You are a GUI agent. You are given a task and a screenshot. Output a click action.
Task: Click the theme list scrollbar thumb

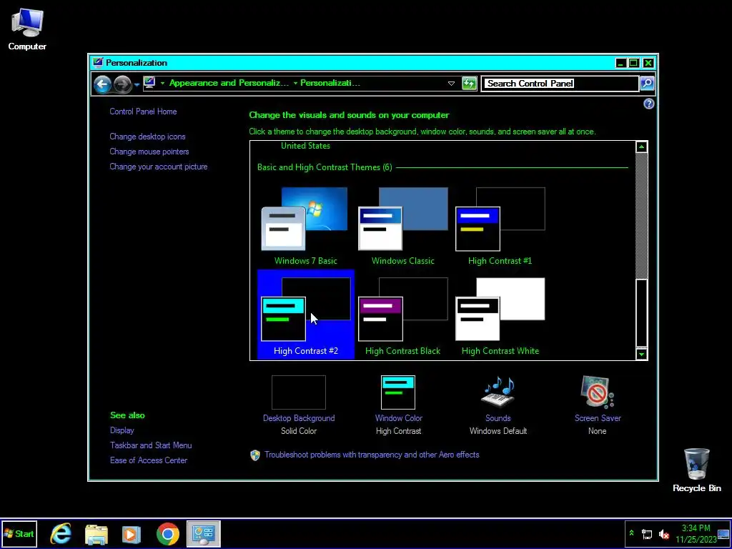coord(641,313)
